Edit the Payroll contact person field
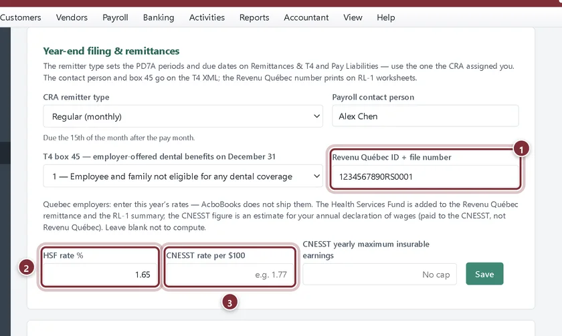Screen dimensions: 562x336 point(425,116)
